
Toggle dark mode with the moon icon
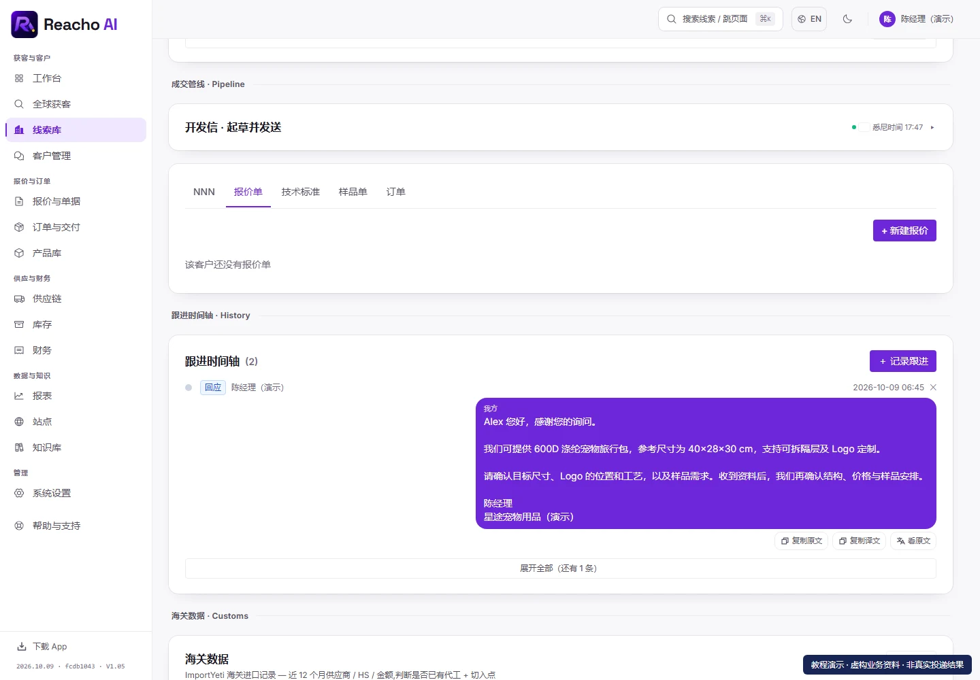pyautogui.click(x=847, y=19)
